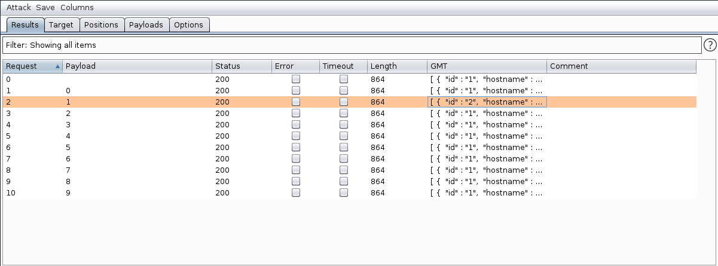
Task: Toggle Timeout checkbox for request 2
Action: click(344, 102)
